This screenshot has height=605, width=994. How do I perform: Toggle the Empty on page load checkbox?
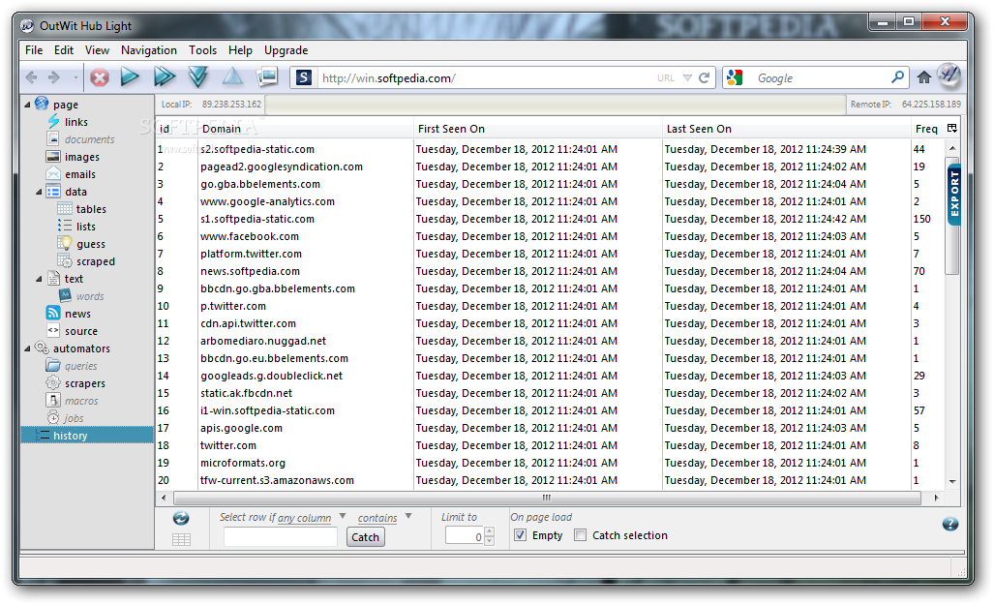coord(520,534)
